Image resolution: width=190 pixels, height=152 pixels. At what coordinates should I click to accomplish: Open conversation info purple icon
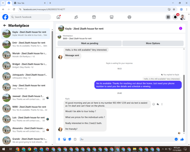(x=180, y=28)
